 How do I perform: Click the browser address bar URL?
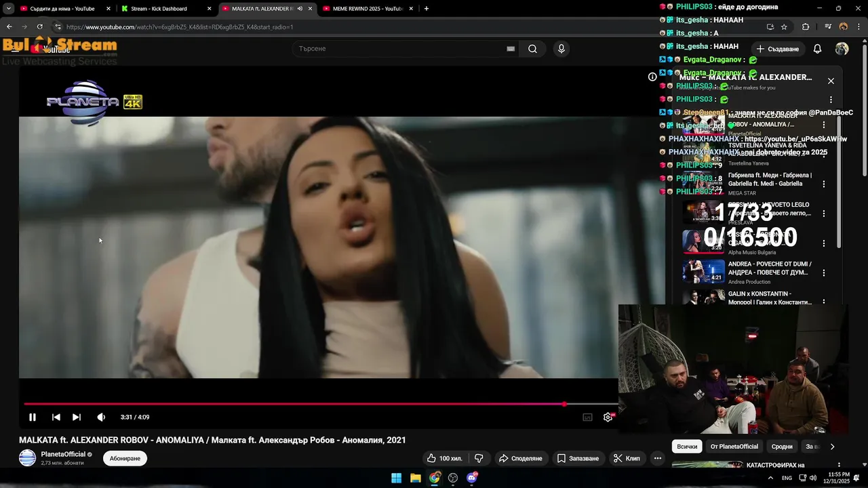coord(180,27)
